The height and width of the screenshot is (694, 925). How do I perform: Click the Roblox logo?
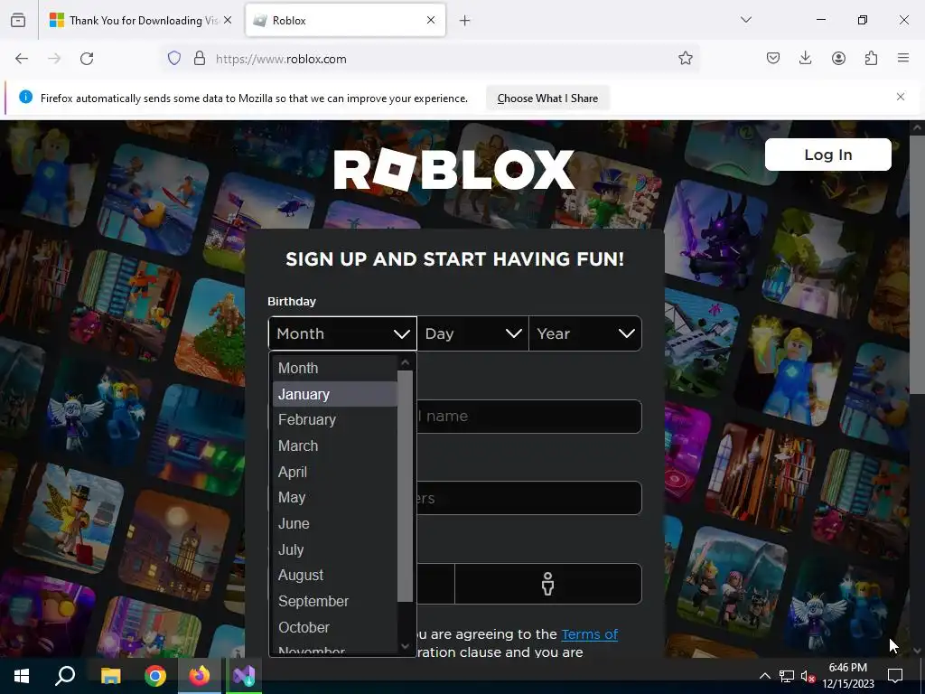pos(453,170)
